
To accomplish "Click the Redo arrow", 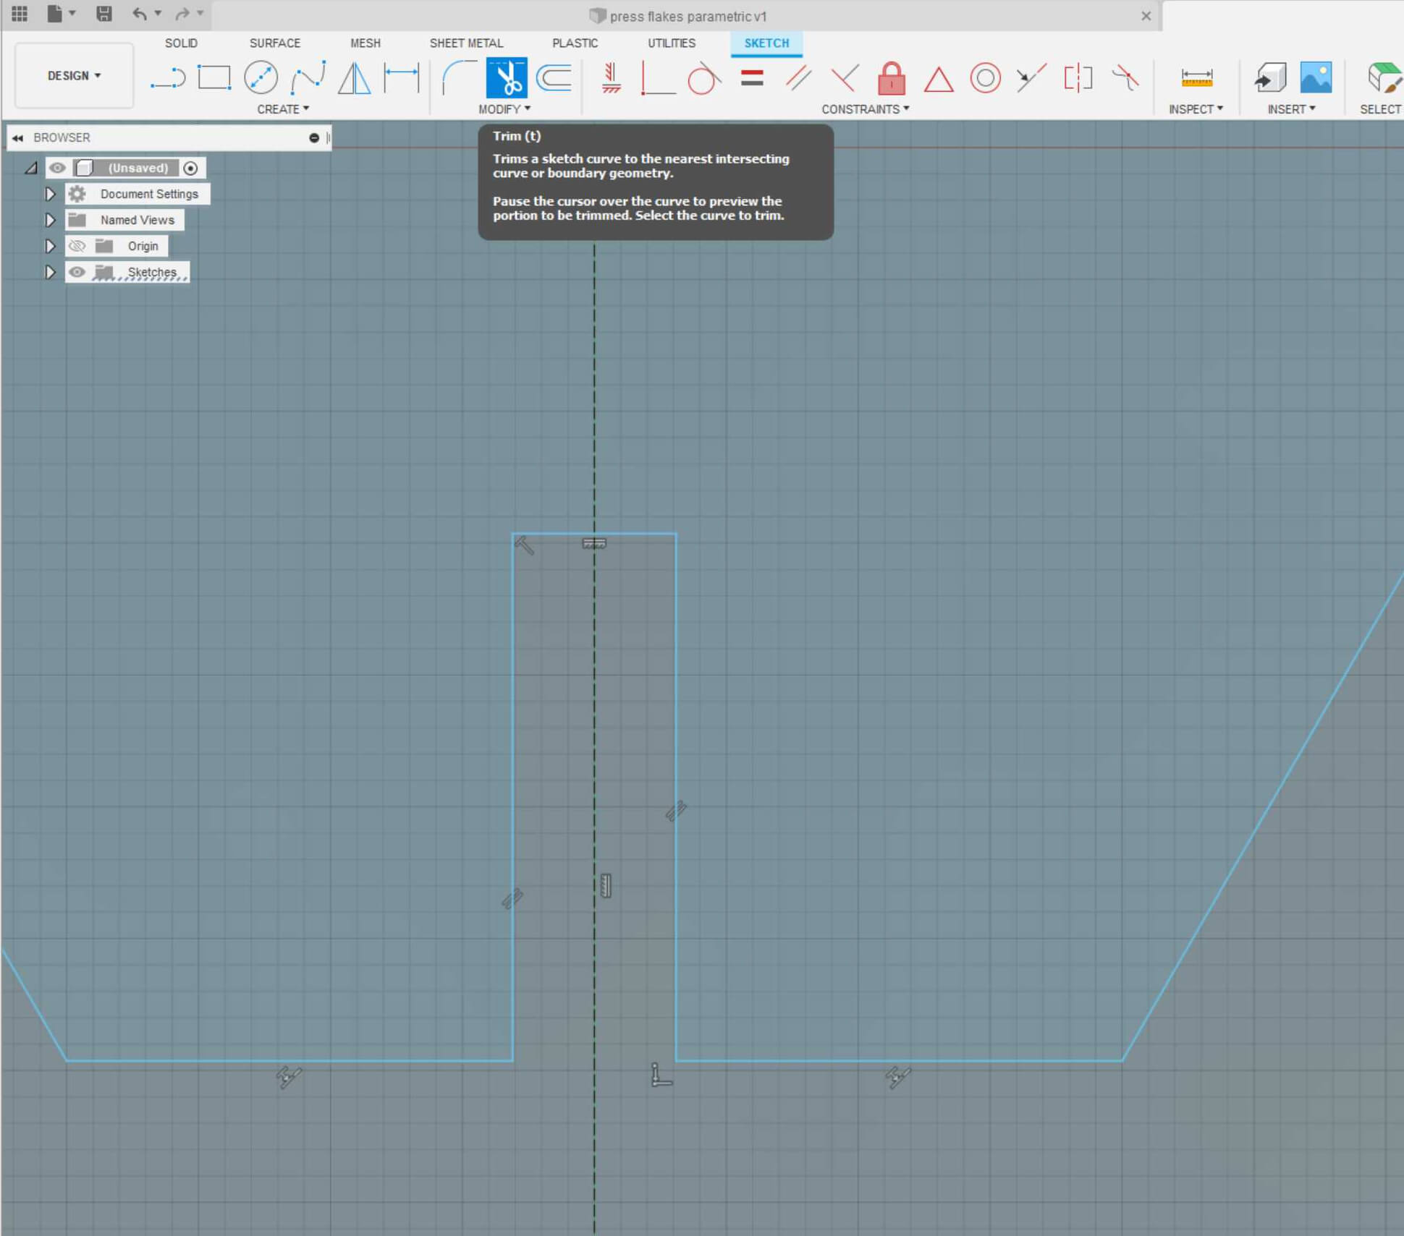I will coord(182,13).
